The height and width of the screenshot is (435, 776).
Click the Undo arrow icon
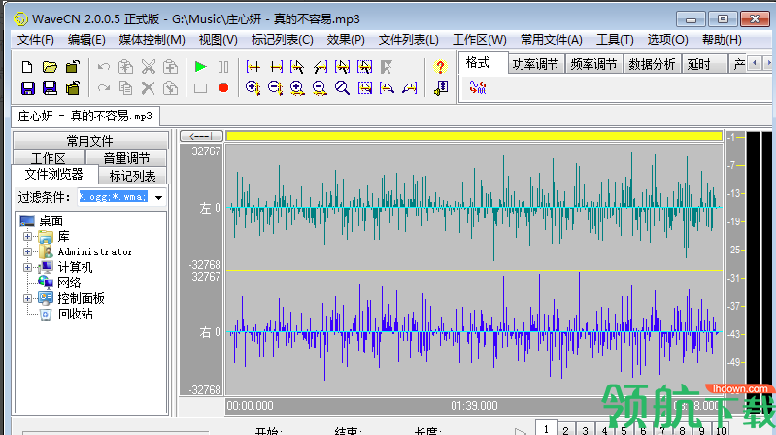coord(103,67)
